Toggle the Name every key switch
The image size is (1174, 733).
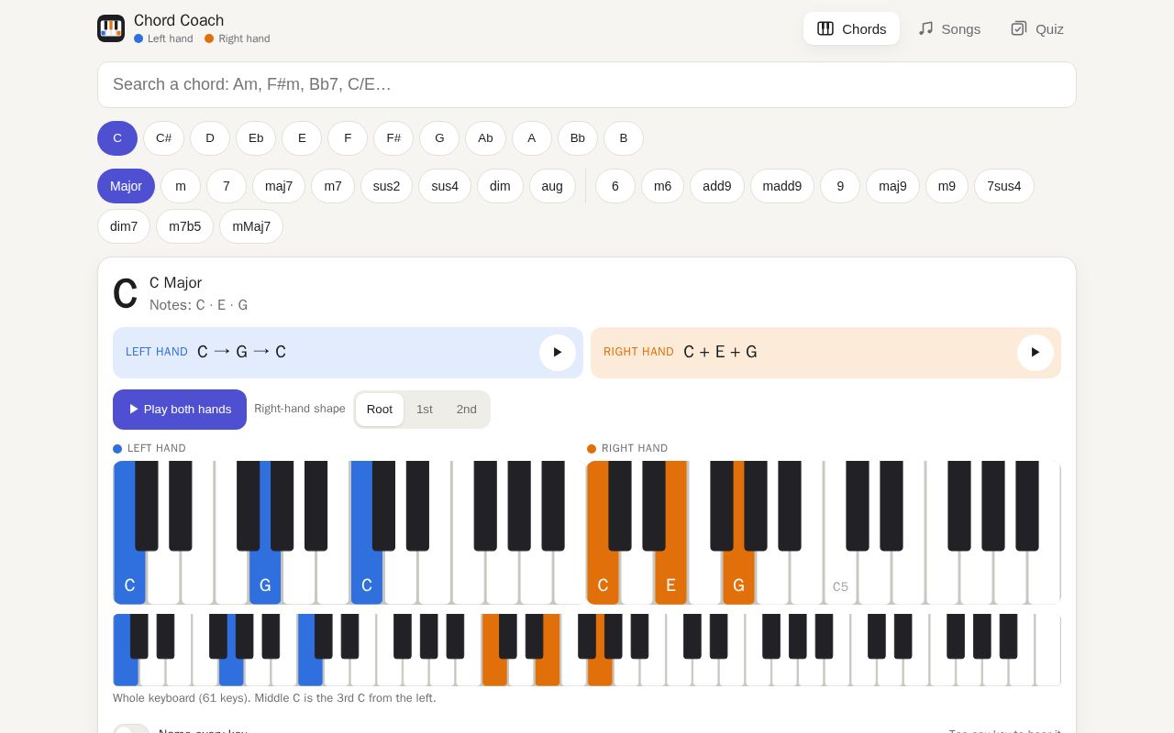pyautogui.click(x=131, y=732)
